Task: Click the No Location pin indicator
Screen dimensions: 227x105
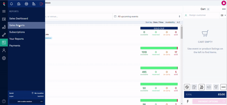Action: 38,93
